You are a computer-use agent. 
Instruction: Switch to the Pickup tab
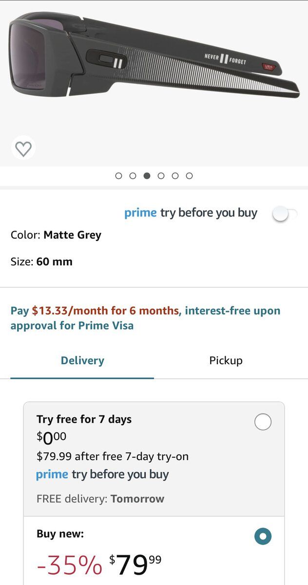coord(226,361)
